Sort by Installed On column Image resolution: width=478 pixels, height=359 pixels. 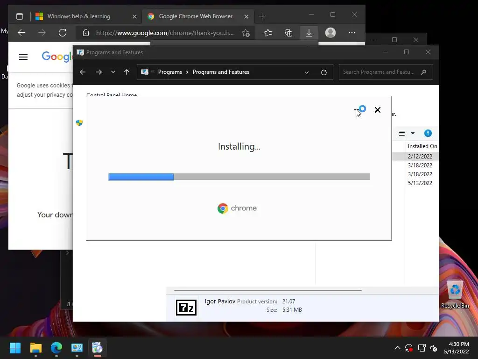tap(422, 146)
